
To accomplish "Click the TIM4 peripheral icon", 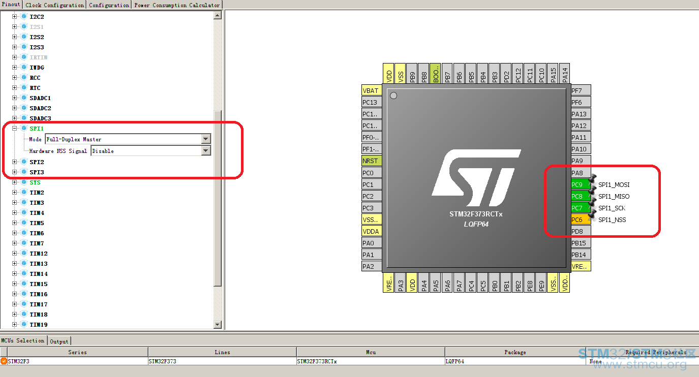I will pos(23,213).
